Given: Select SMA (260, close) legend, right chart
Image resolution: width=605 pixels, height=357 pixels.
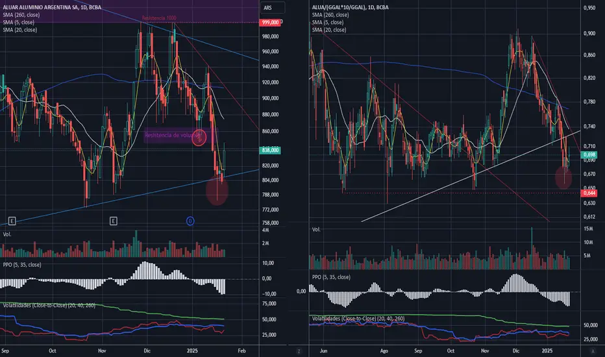Looking at the screenshot, I should [x=330, y=15].
